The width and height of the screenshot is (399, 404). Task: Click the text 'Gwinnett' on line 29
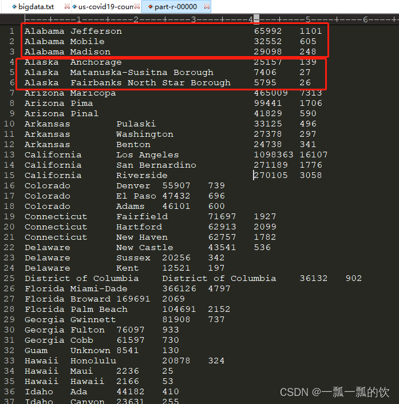click(x=93, y=320)
